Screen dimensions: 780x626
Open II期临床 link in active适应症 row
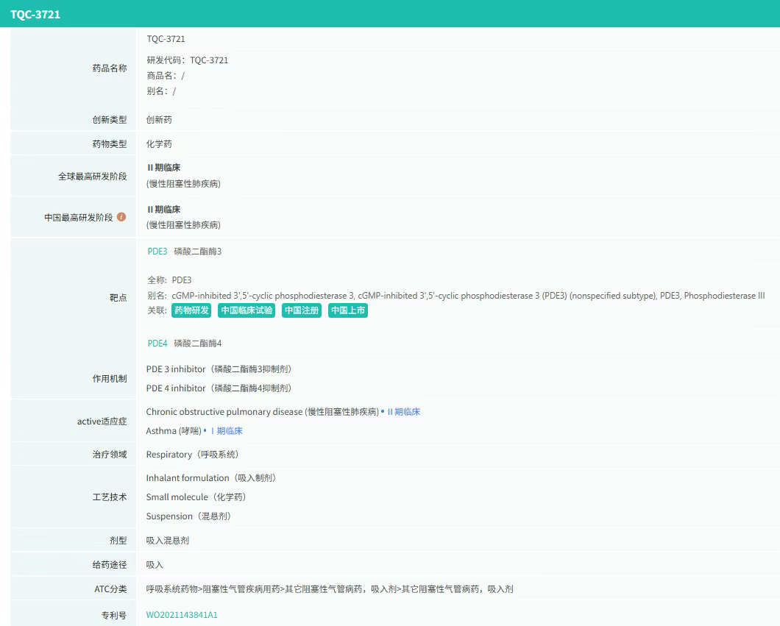tap(404, 412)
